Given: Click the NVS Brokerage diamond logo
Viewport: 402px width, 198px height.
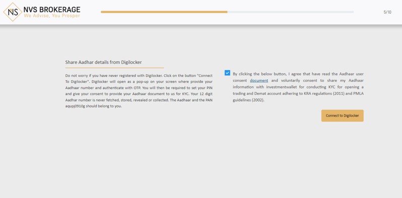Looking at the screenshot, I should tap(13, 12).
